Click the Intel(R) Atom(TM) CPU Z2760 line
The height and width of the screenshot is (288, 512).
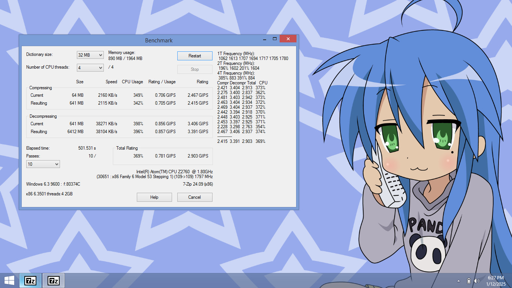click(174, 171)
